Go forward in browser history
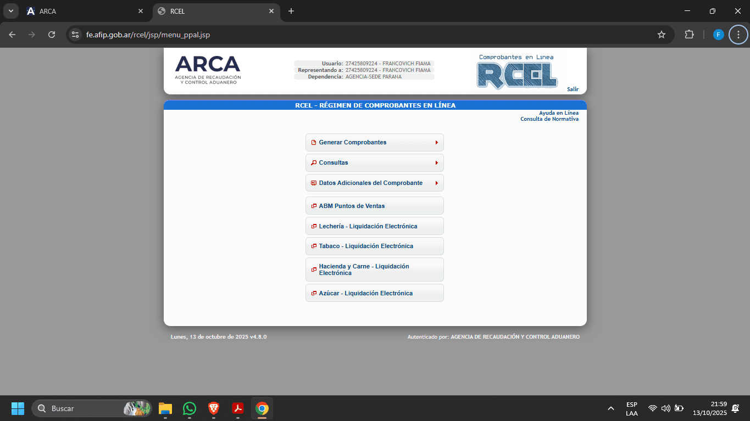 [32, 35]
